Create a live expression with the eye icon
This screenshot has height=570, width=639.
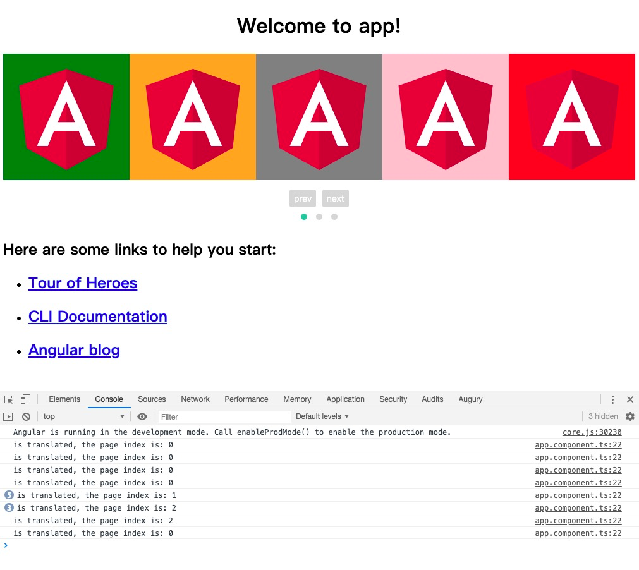click(x=142, y=416)
